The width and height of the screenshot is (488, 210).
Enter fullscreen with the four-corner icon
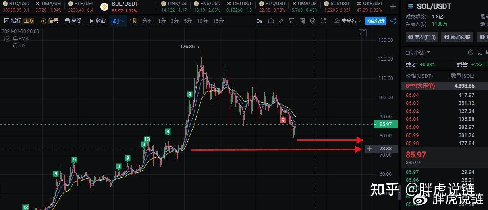tap(323, 21)
